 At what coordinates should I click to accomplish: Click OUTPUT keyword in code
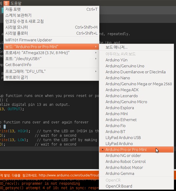coord(14,109)
